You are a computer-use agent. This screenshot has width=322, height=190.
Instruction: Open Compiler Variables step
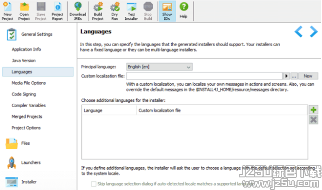(x=29, y=106)
